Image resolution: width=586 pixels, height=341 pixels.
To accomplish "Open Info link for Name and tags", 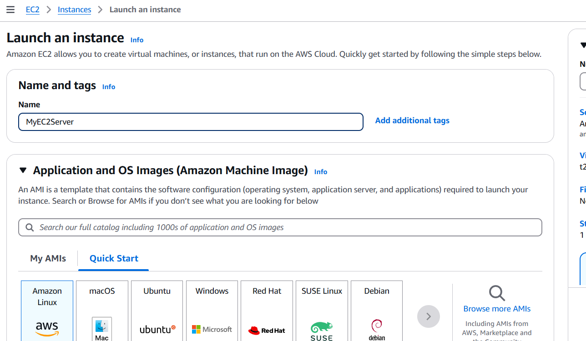I will [109, 86].
